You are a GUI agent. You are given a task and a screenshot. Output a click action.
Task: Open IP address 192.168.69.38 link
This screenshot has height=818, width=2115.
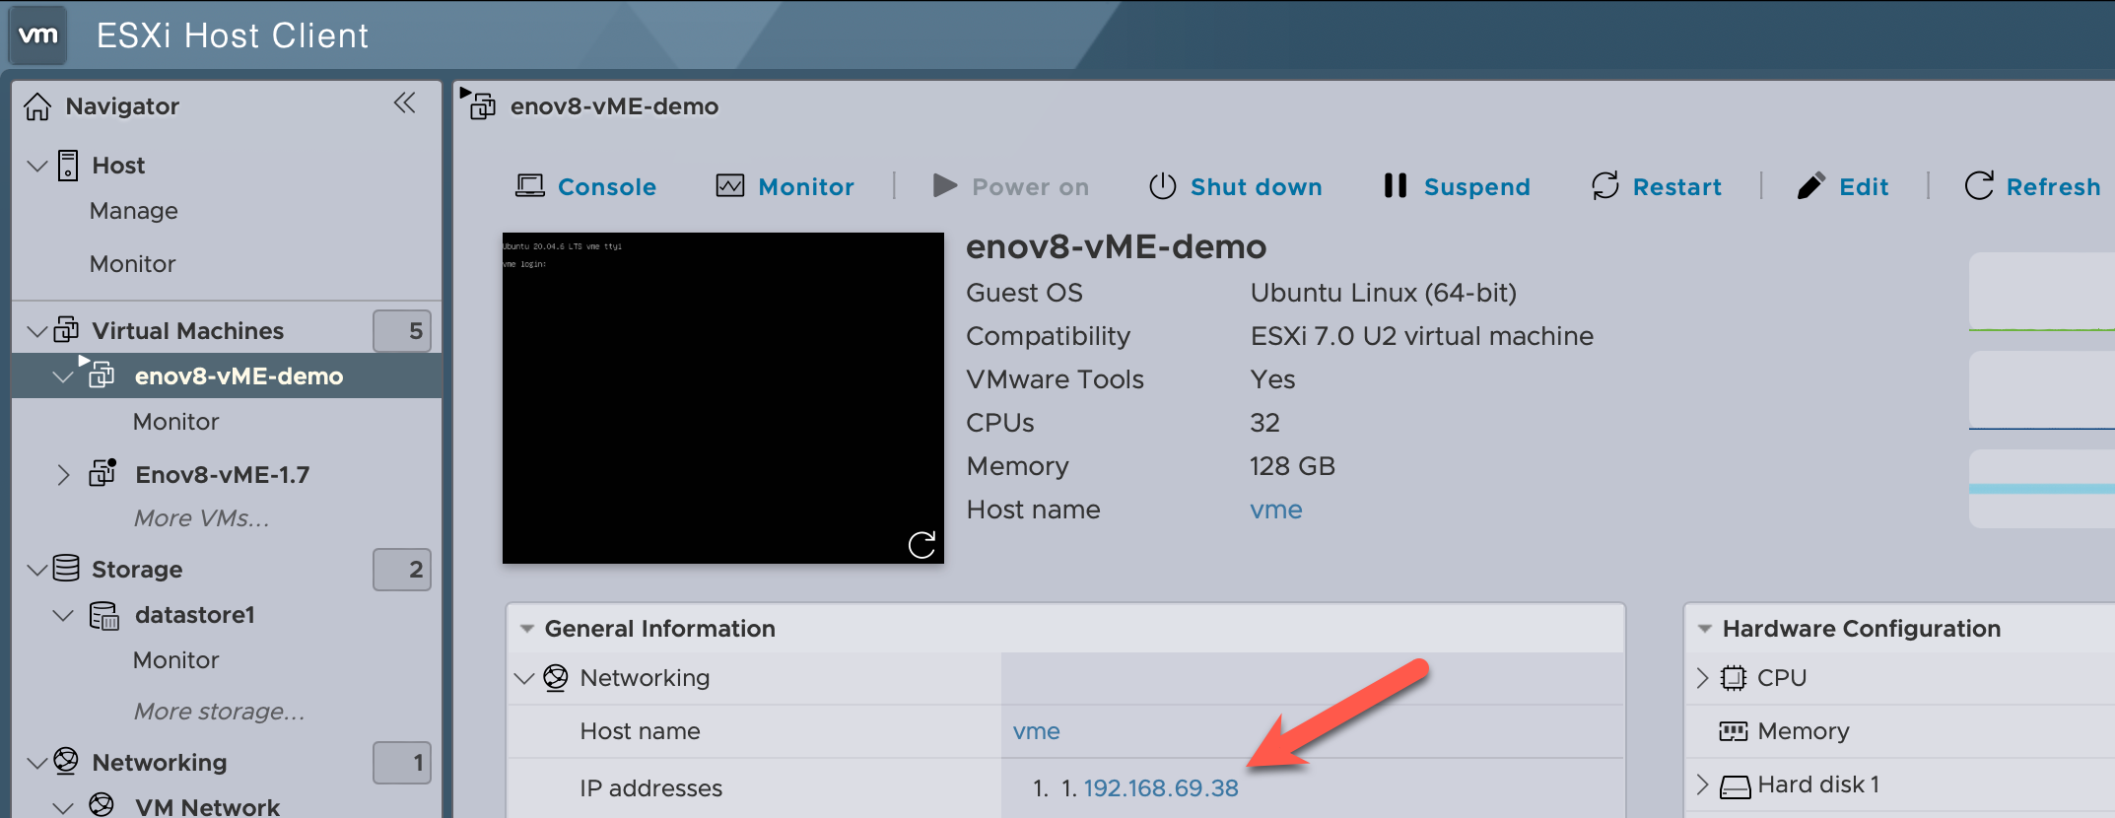pos(1161,788)
